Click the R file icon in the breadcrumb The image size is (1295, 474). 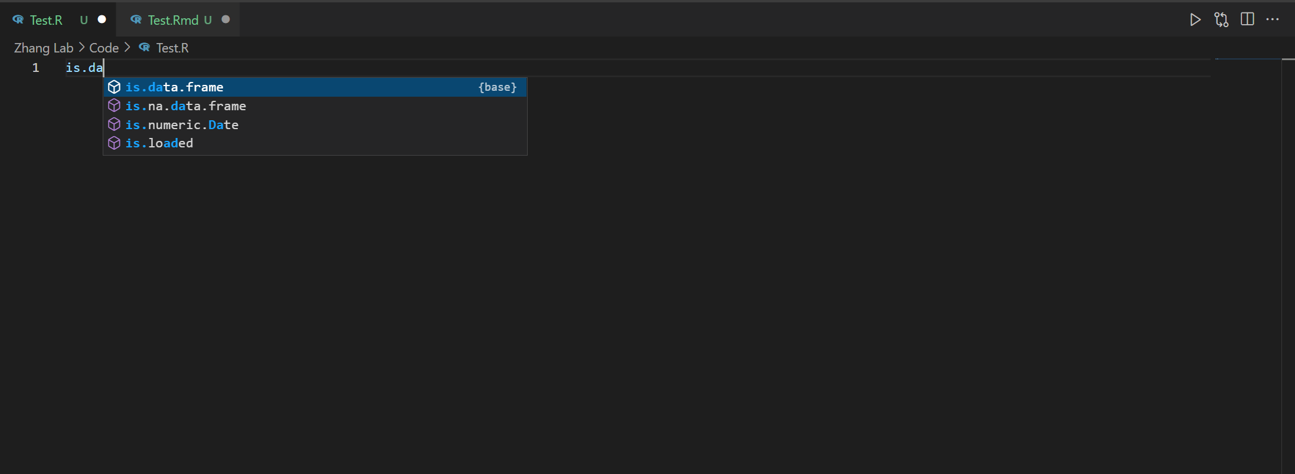point(144,47)
